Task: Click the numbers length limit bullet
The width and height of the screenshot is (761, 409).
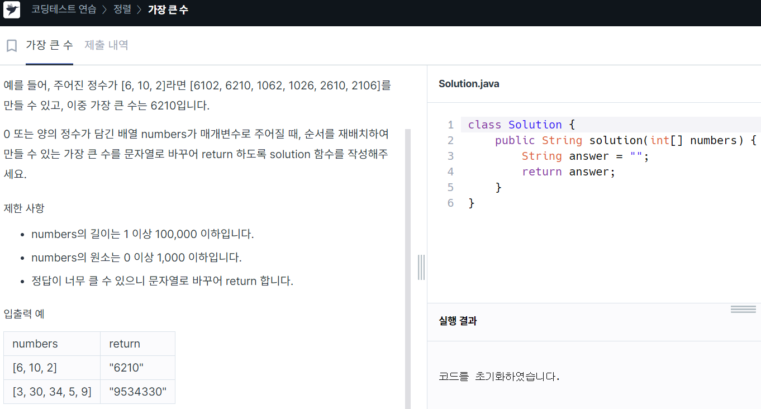Action: coord(142,234)
